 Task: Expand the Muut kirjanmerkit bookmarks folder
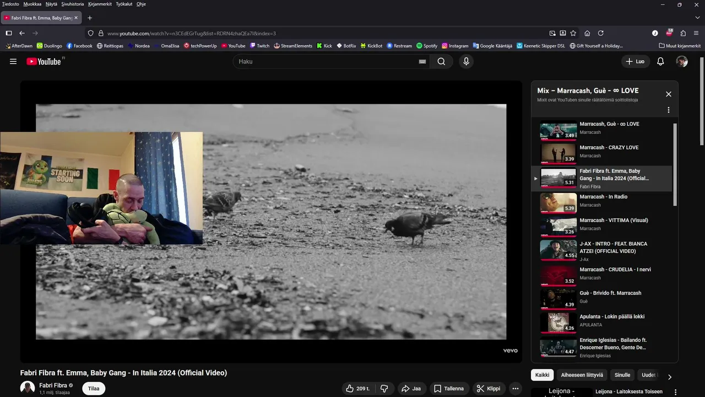pyautogui.click(x=680, y=46)
